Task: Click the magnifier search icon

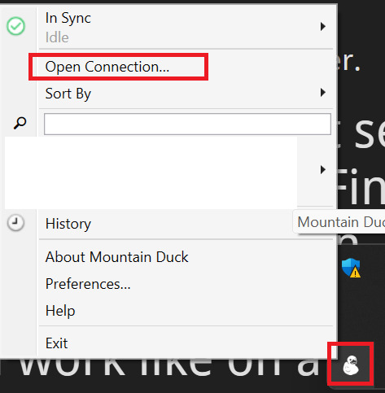Action: 20,123
